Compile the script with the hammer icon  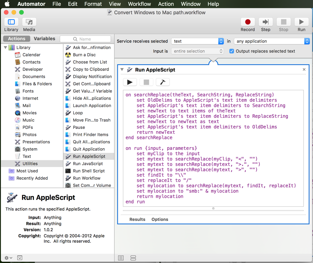[163, 82]
